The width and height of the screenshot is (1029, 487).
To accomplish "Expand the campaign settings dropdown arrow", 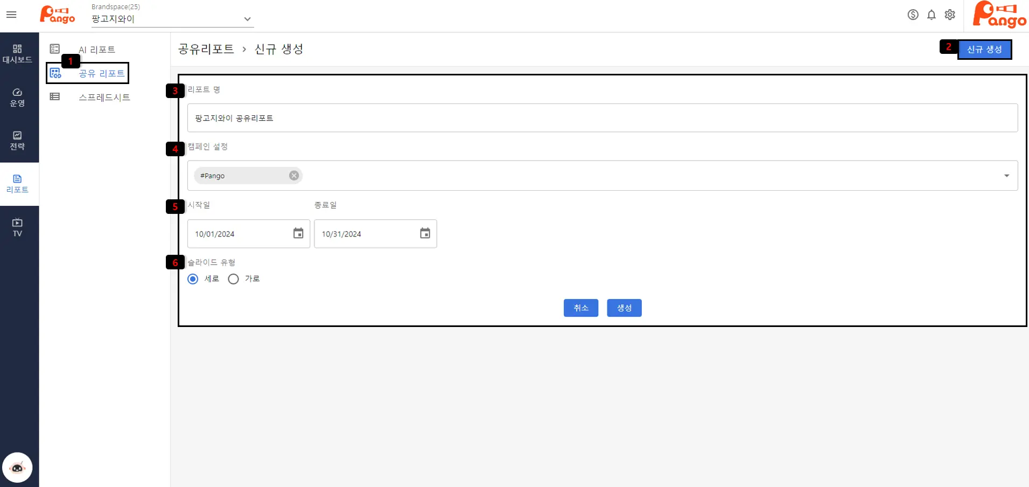I will coord(1006,176).
